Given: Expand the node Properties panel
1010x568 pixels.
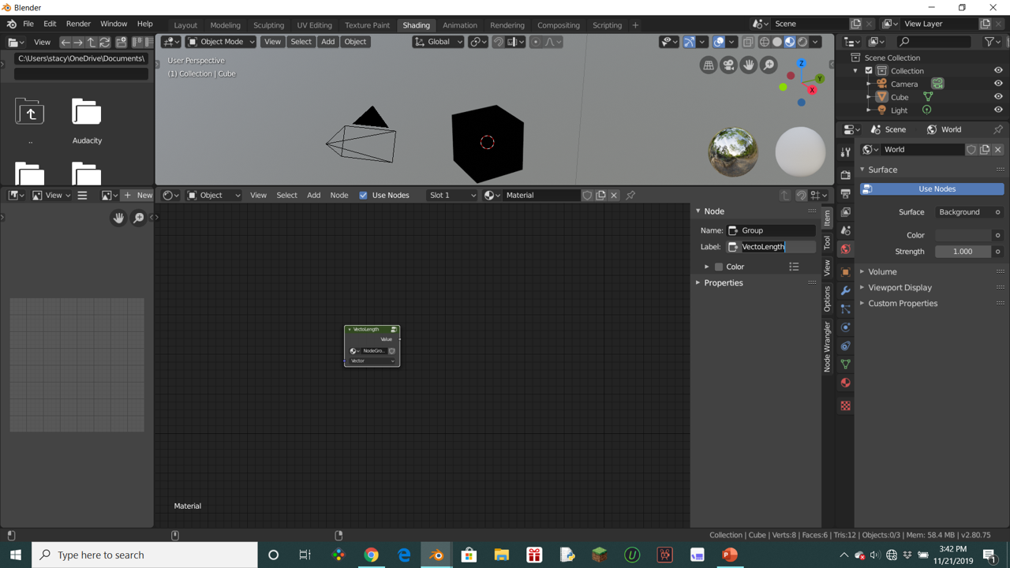Looking at the screenshot, I should pyautogui.click(x=723, y=282).
